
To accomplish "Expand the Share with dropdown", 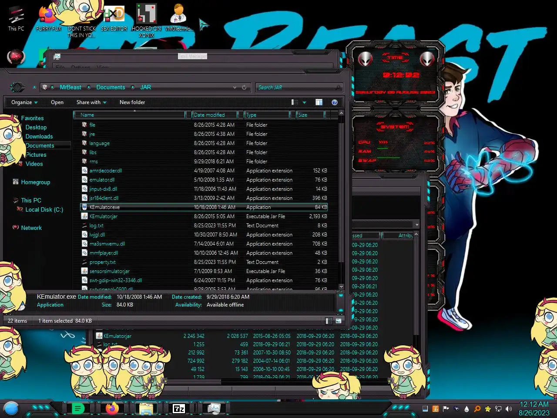I will [91, 102].
